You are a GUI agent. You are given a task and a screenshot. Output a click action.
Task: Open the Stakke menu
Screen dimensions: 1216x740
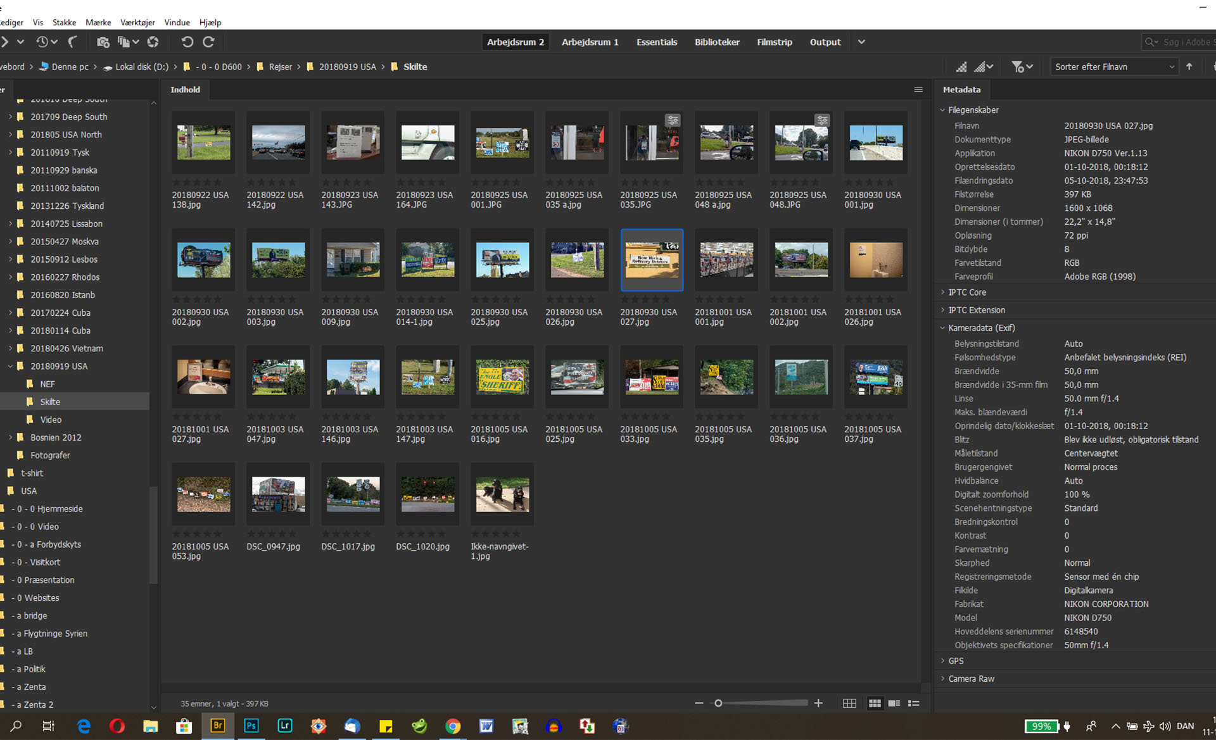[x=64, y=22]
